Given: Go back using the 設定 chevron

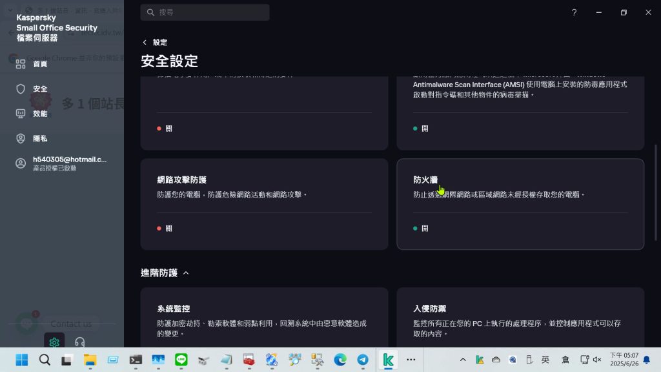Looking at the screenshot, I should tap(145, 43).
